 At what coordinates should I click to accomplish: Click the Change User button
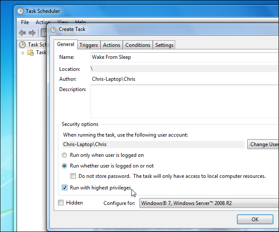click(263, 144)
